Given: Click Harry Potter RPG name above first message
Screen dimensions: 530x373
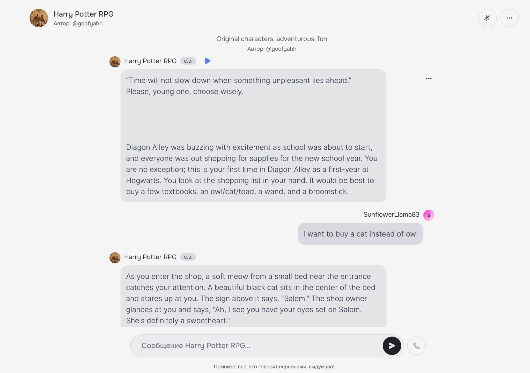Looking at the screenshot, I should (150, 61).
